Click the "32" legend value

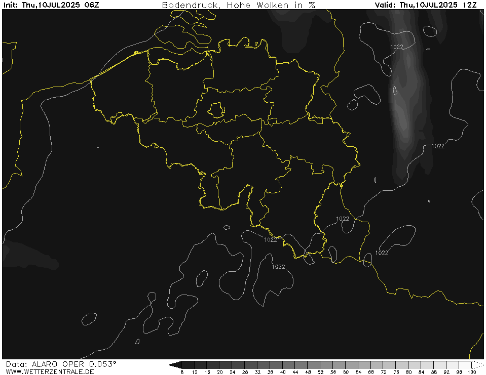pyautogui.click(x=257, y=372)
